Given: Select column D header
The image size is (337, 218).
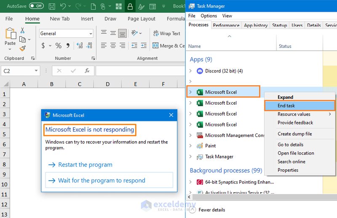Looking at the screenshot, I should coord(108,84).
